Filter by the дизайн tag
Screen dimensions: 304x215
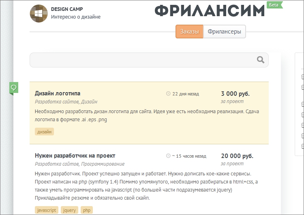45,132
